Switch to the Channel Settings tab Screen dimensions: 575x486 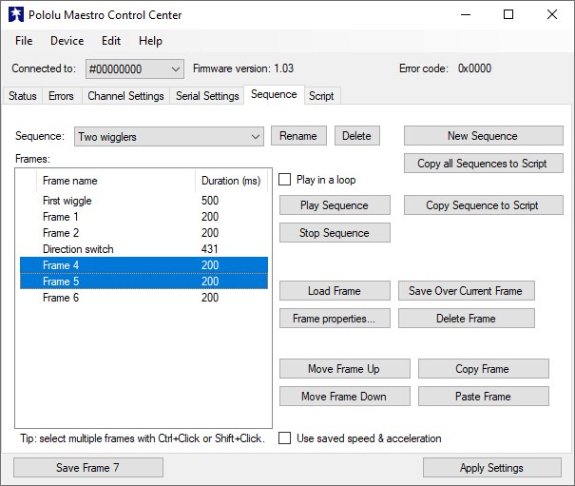[125, 96]
